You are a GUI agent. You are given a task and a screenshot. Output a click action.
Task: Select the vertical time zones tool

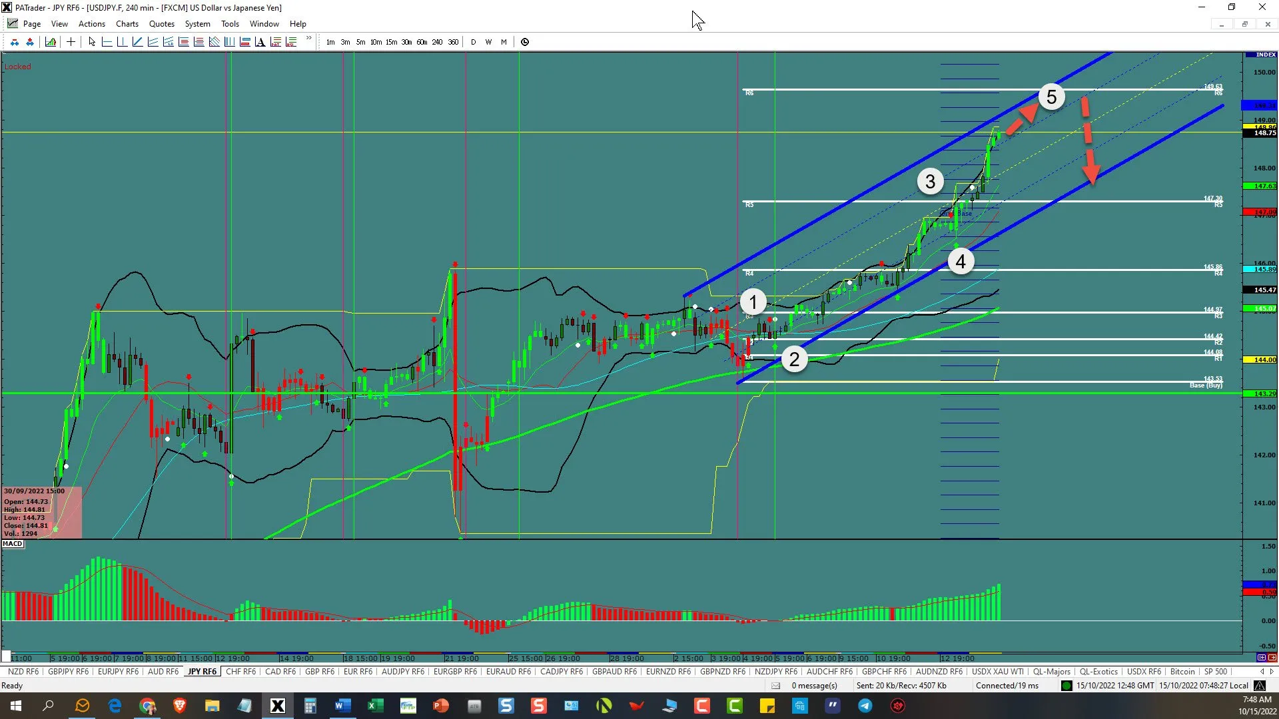point(229,42)
